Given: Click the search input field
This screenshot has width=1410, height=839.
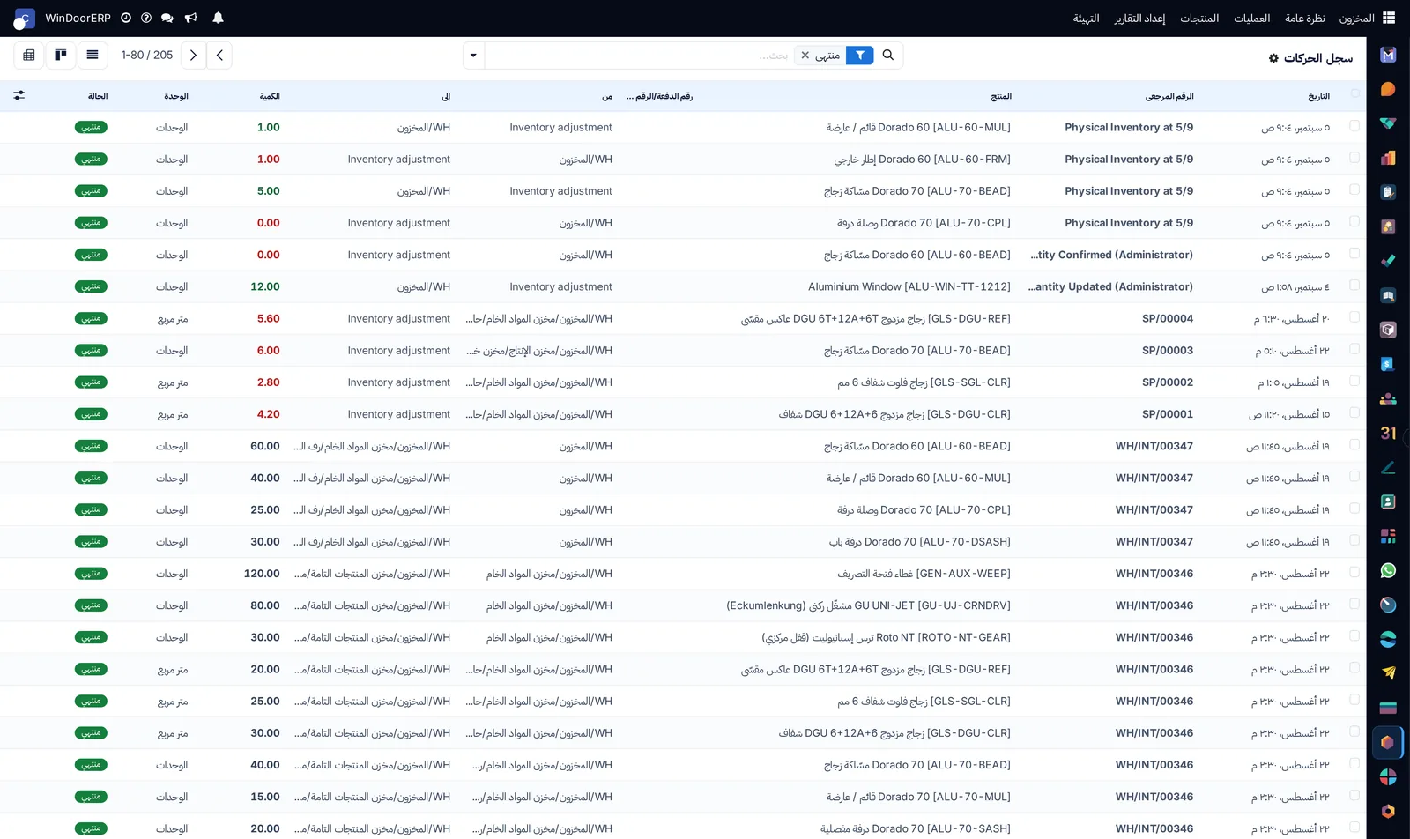Looking at the screenshot, I should (639, 56).
